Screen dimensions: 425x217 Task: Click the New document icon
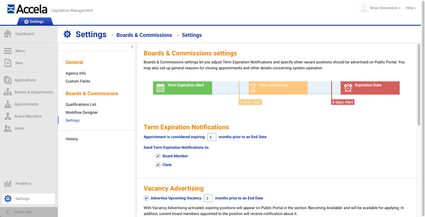(x=7, y=63)
